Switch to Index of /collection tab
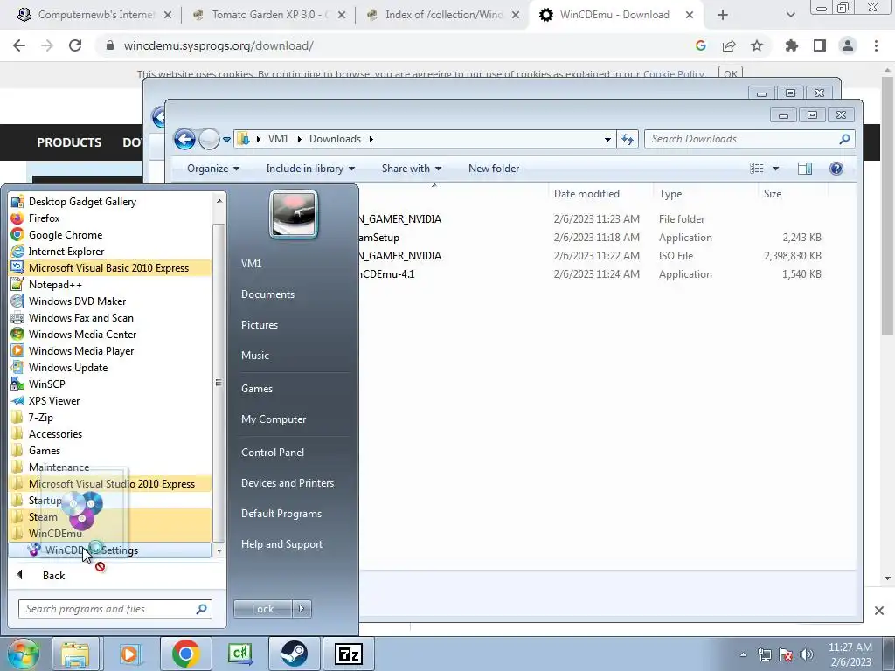Screen dimensions: 895x671 click(442, 15)
